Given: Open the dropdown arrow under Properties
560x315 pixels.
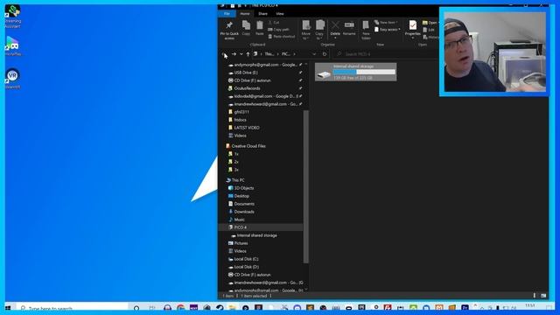Looking at the screenshot, I should click(413, 38).
